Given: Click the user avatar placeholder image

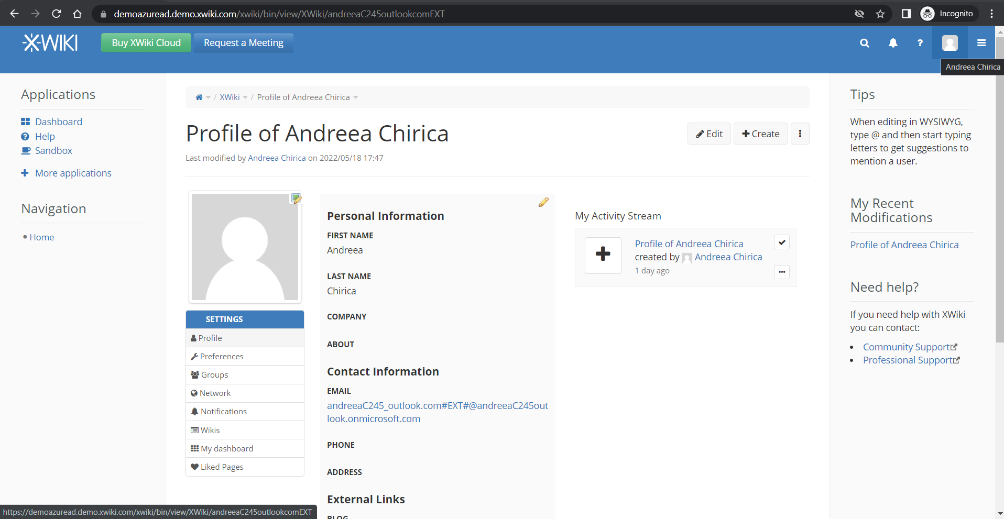Looking at the screenshot, I should pos(245,247).
